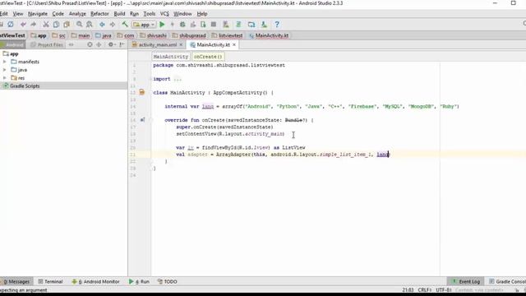Click the class gutter icon beside MainActivity
526x296 pixels.
coord(142,92)
